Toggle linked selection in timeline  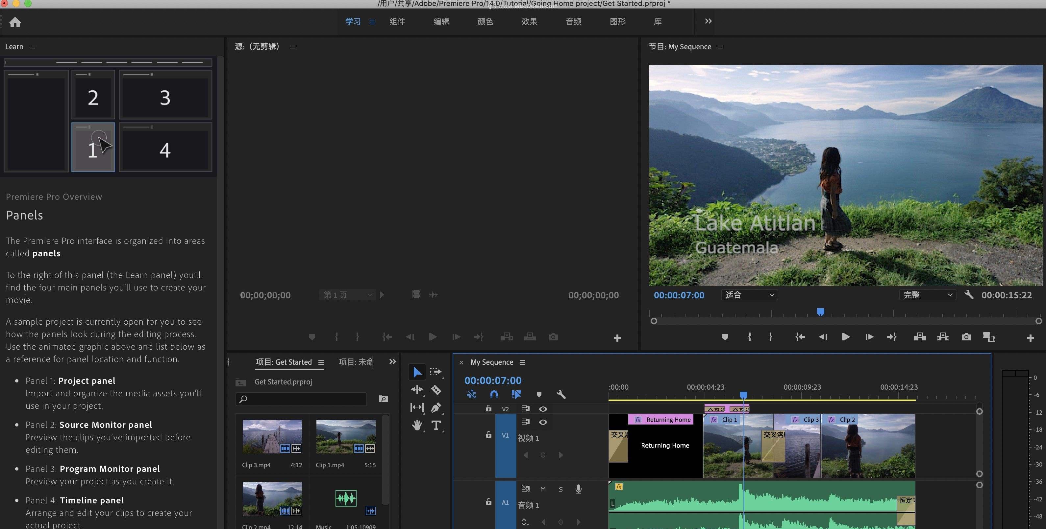[x=516, y=394]
